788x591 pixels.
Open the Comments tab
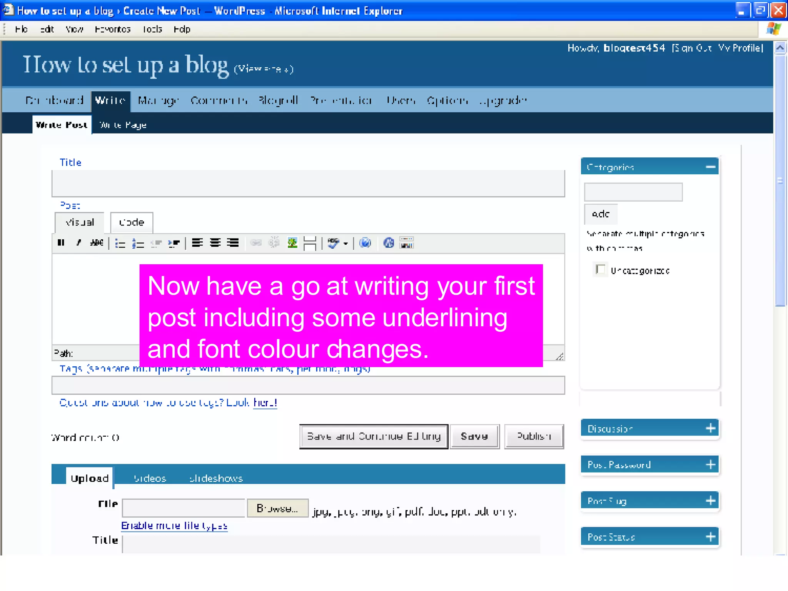[219, 100]
